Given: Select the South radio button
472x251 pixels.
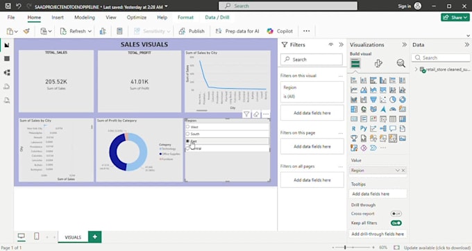Looking at the screenshot, I should click(x=187, y=134).
